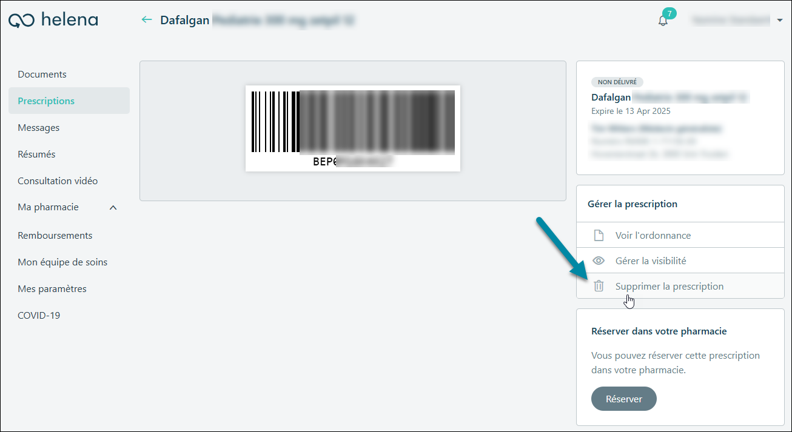792x432 pixels.
Task: Open the Documents section
Action: 42,75
